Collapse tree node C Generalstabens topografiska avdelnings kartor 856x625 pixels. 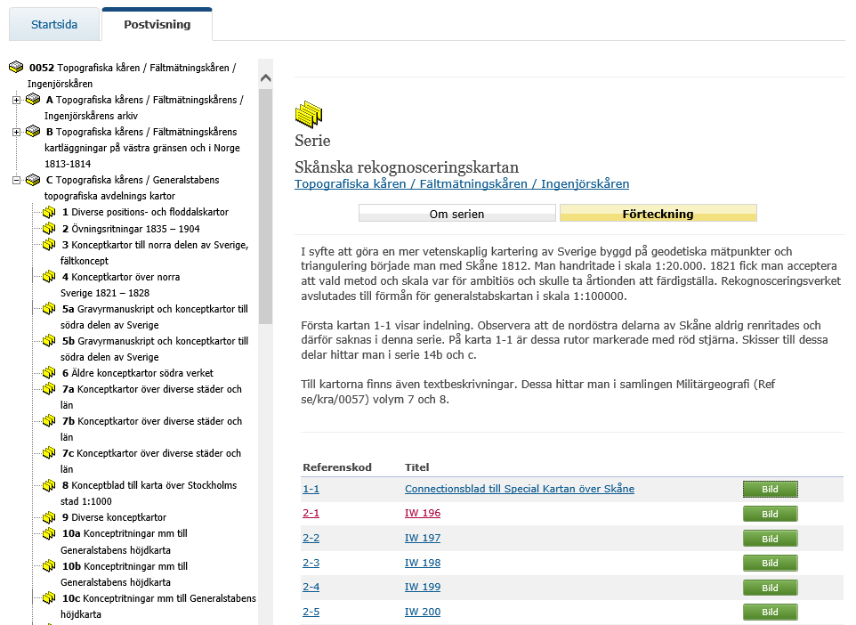point(16,180)
